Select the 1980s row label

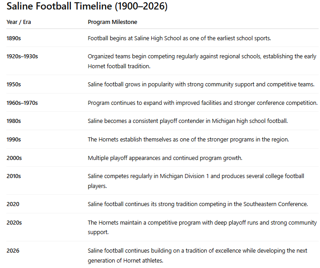[14, 121]
